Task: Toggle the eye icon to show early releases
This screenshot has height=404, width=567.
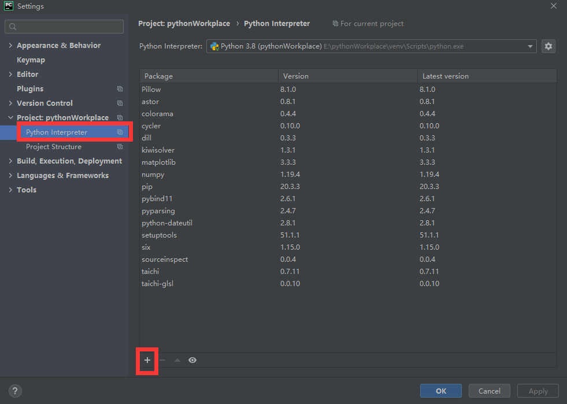Action: pos(192,360)
